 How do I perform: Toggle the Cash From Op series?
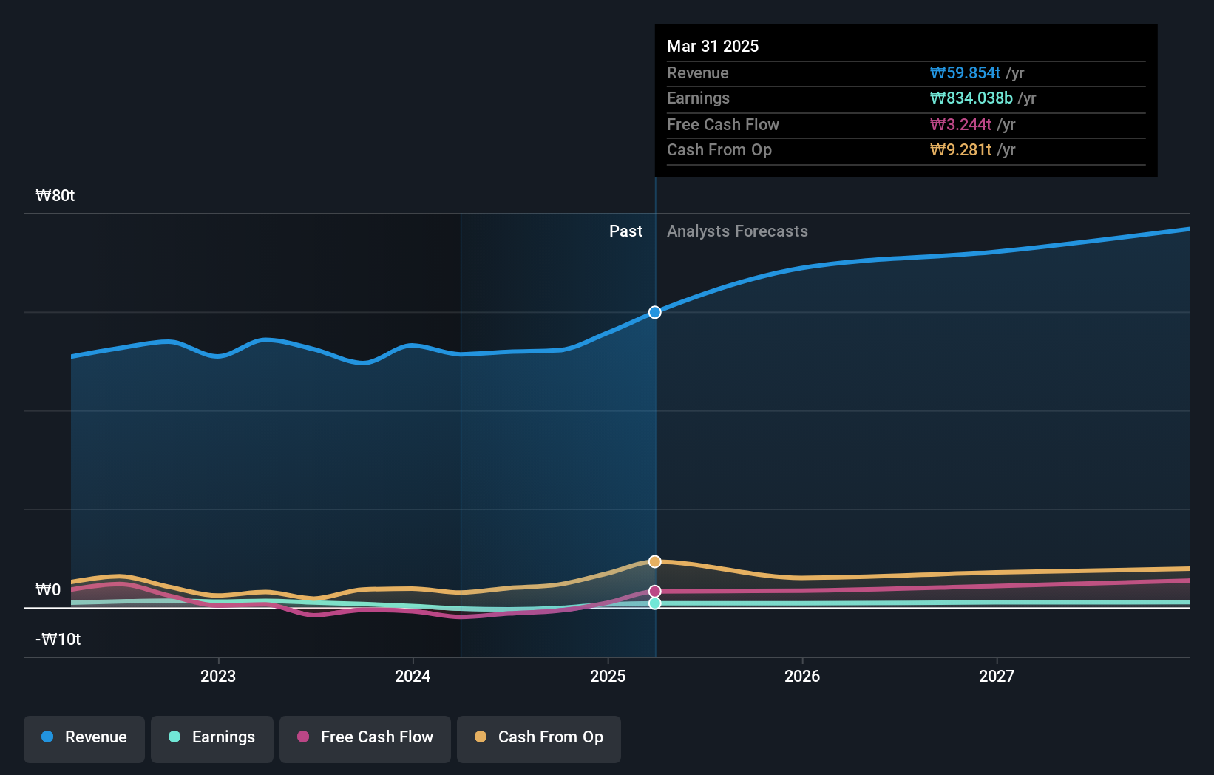pyautogui.click(x=538, y=737)
